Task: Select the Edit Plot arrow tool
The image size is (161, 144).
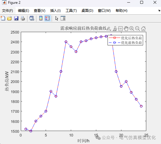Action: [x=57, y=19]
